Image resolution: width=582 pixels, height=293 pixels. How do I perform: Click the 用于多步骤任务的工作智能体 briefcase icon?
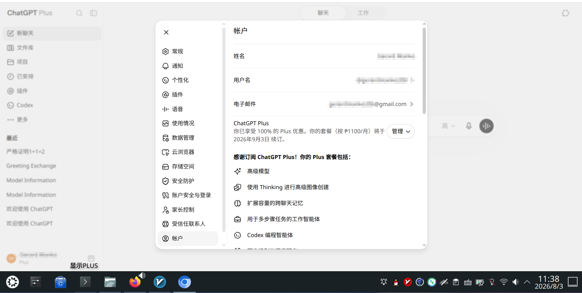coord(238,219)
